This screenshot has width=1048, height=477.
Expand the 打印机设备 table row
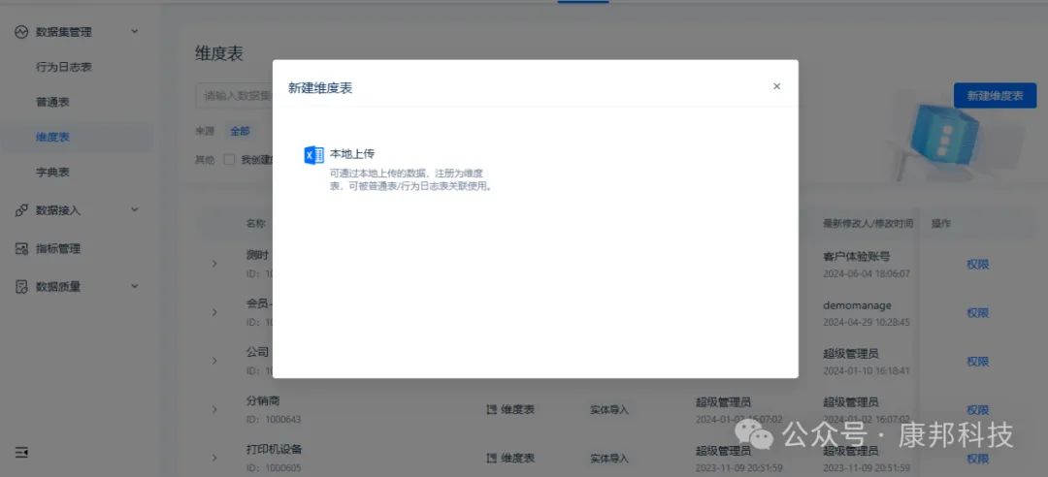click(x=214, y=458)
